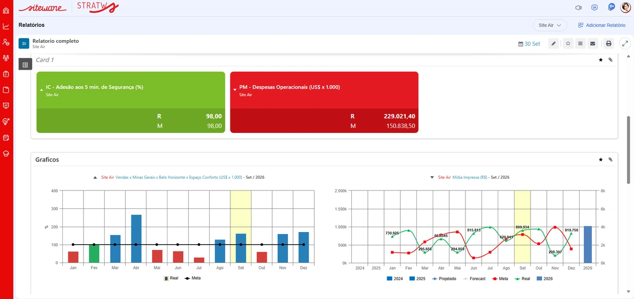Open the 30 Set date picker
This screenshot has height=299, width=634.
point(529,44)
